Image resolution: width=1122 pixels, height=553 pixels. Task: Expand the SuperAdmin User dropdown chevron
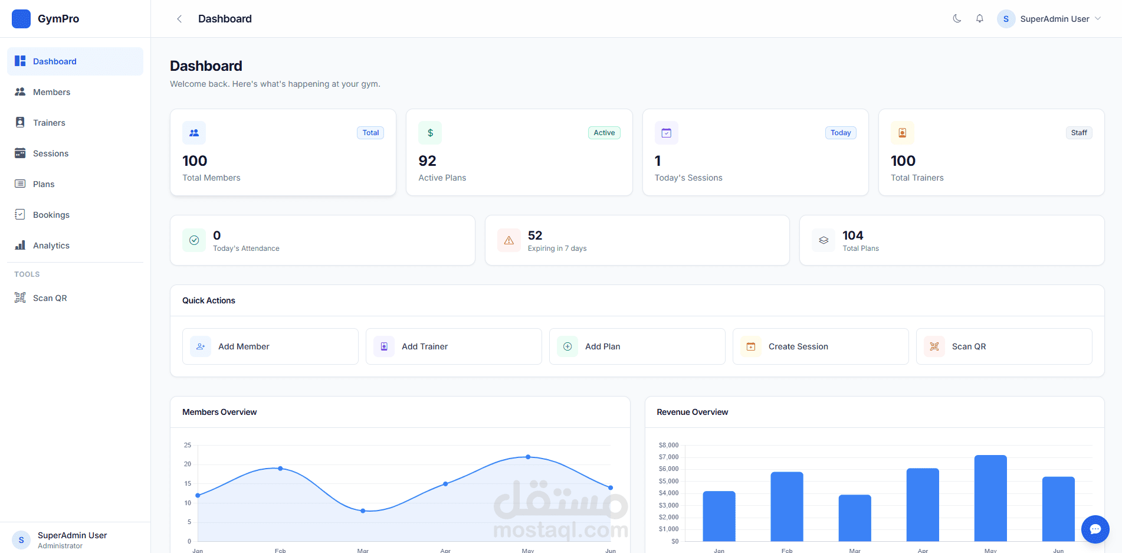(1098, 18)
